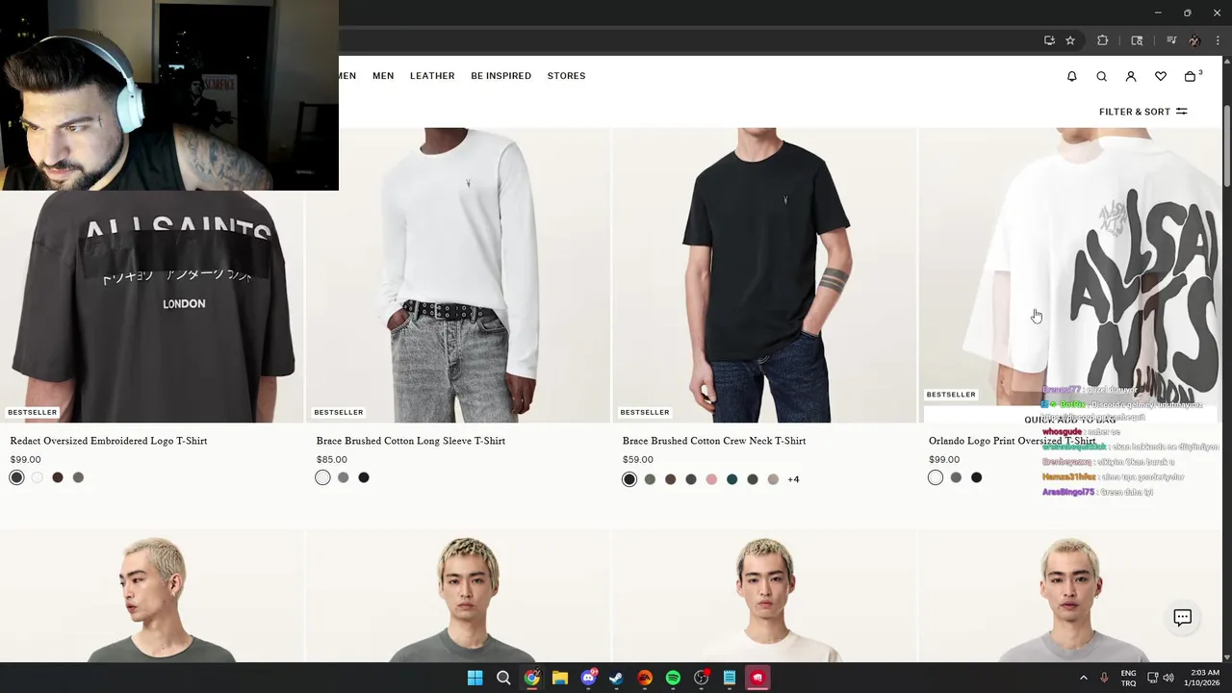Image resolution: width=1232 pixels, height=693 pixels.
Task: Select grey swatch on Brace Long Sleeve T-Shirt
Action: coord(344,477)
